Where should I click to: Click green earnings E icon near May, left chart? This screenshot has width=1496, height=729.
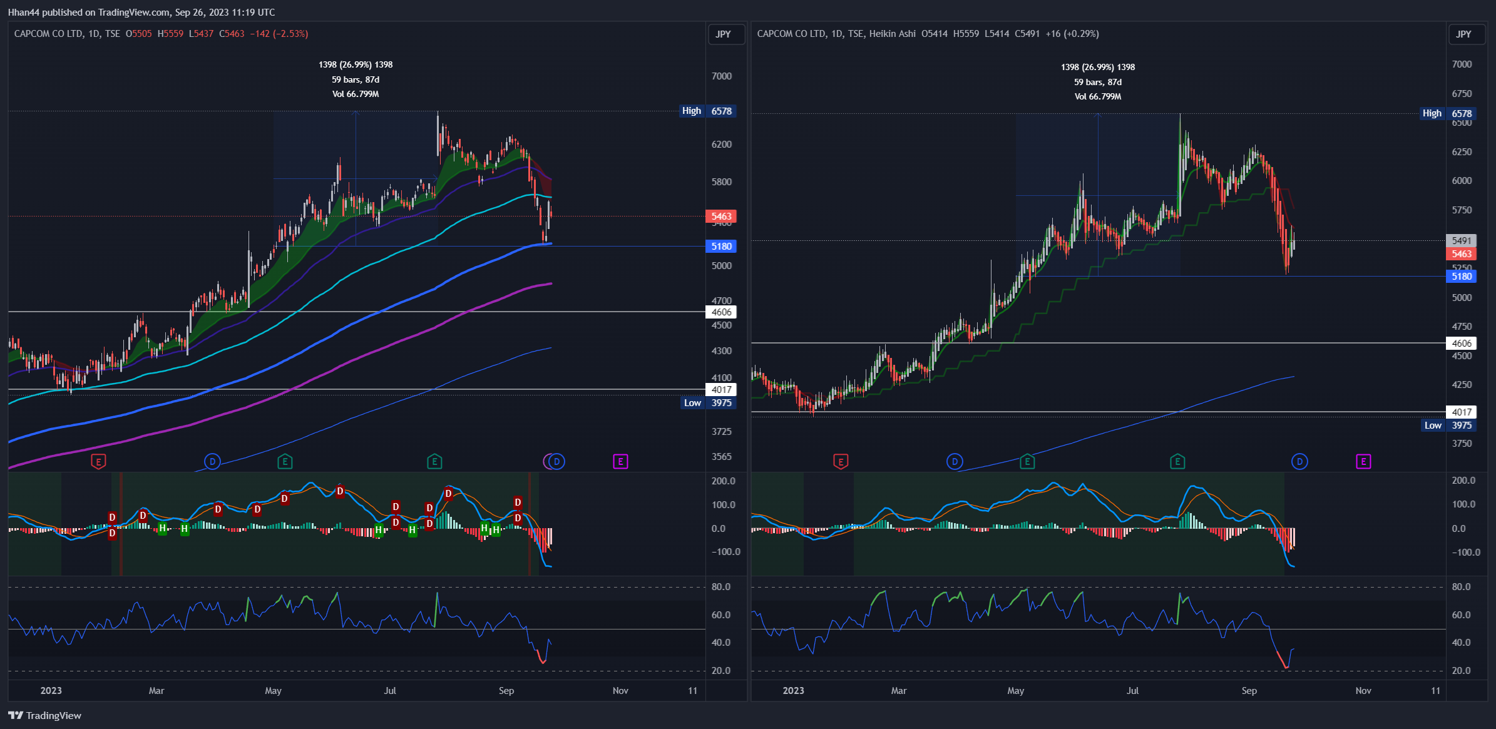click(285, 462)
